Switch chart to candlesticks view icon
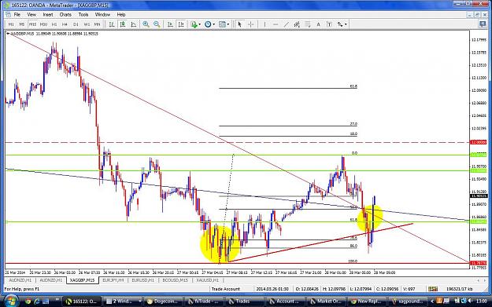Screen dimensions: 492x307 pyautogui.click(x=123, y=24)
